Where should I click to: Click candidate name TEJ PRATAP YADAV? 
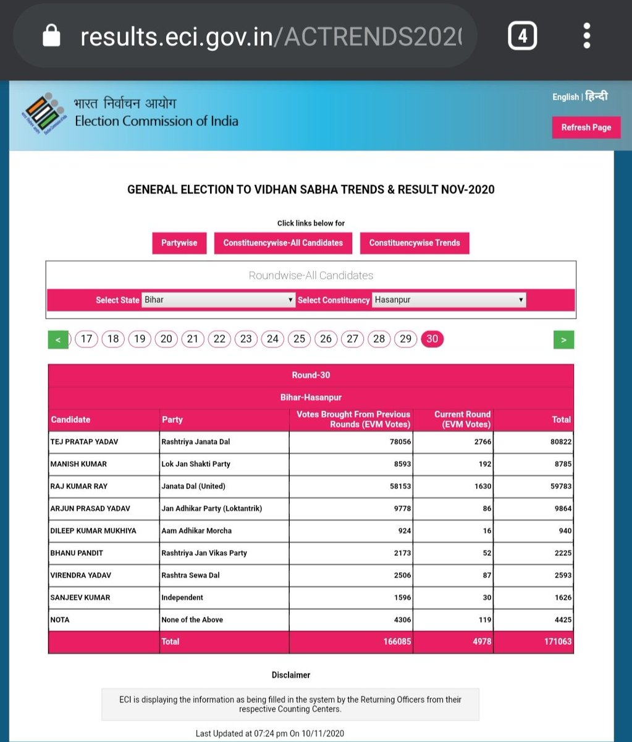pyautogui.click(x=84, y=441)
